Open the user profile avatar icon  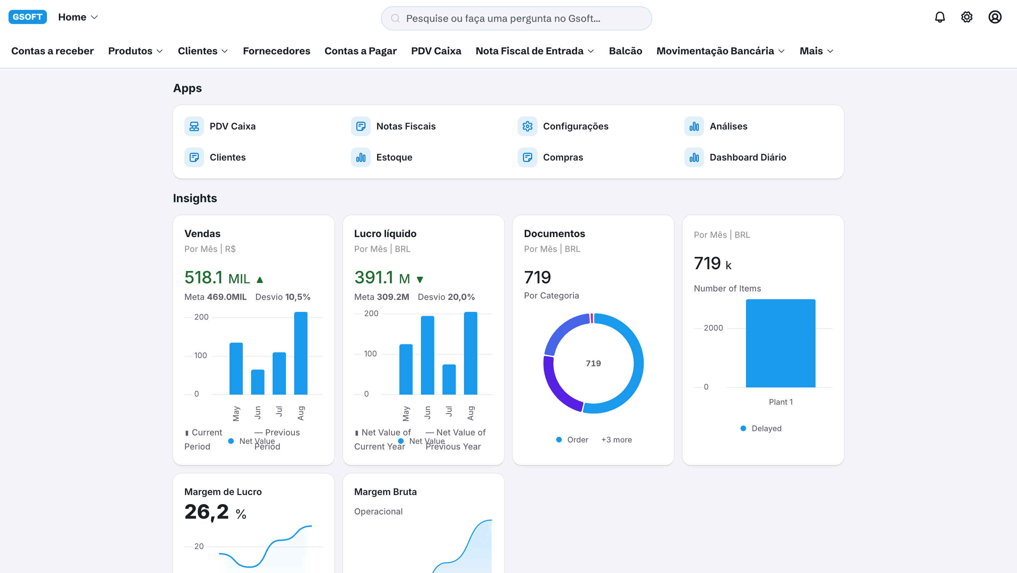994,17
